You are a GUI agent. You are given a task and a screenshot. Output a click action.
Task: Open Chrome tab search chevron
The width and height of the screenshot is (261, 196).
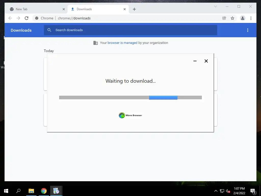point(215,6)
